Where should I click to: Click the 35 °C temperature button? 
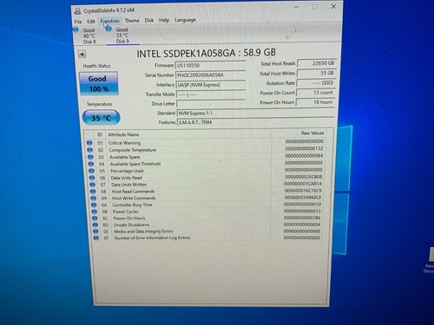pyautogui.click(x=102, y=118)
